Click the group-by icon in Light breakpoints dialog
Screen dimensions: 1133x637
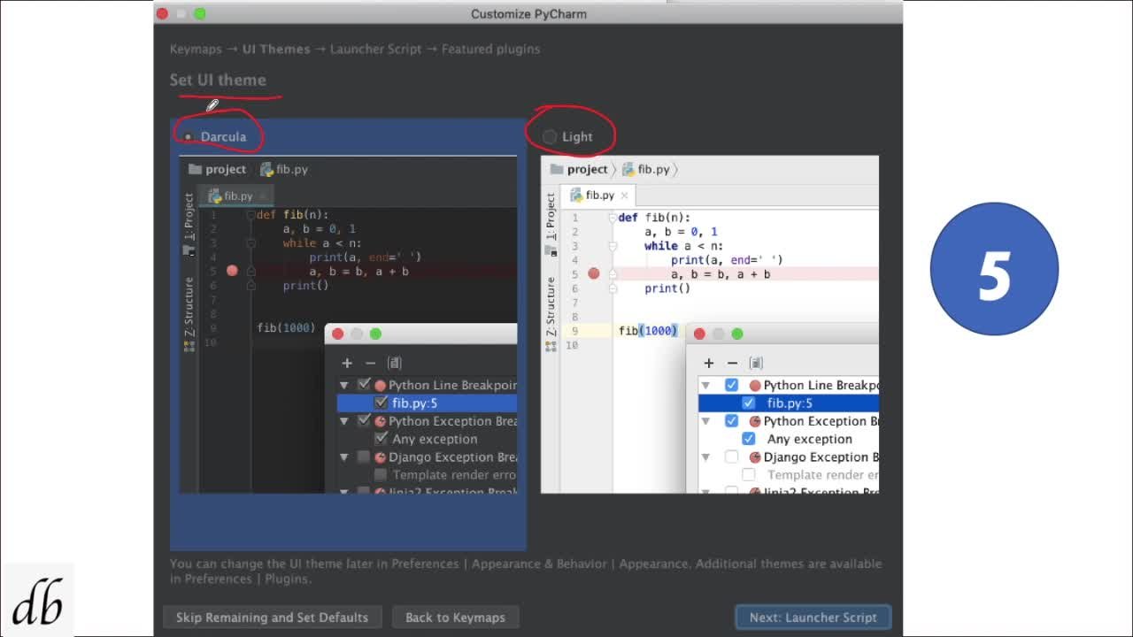coord(756,363)
